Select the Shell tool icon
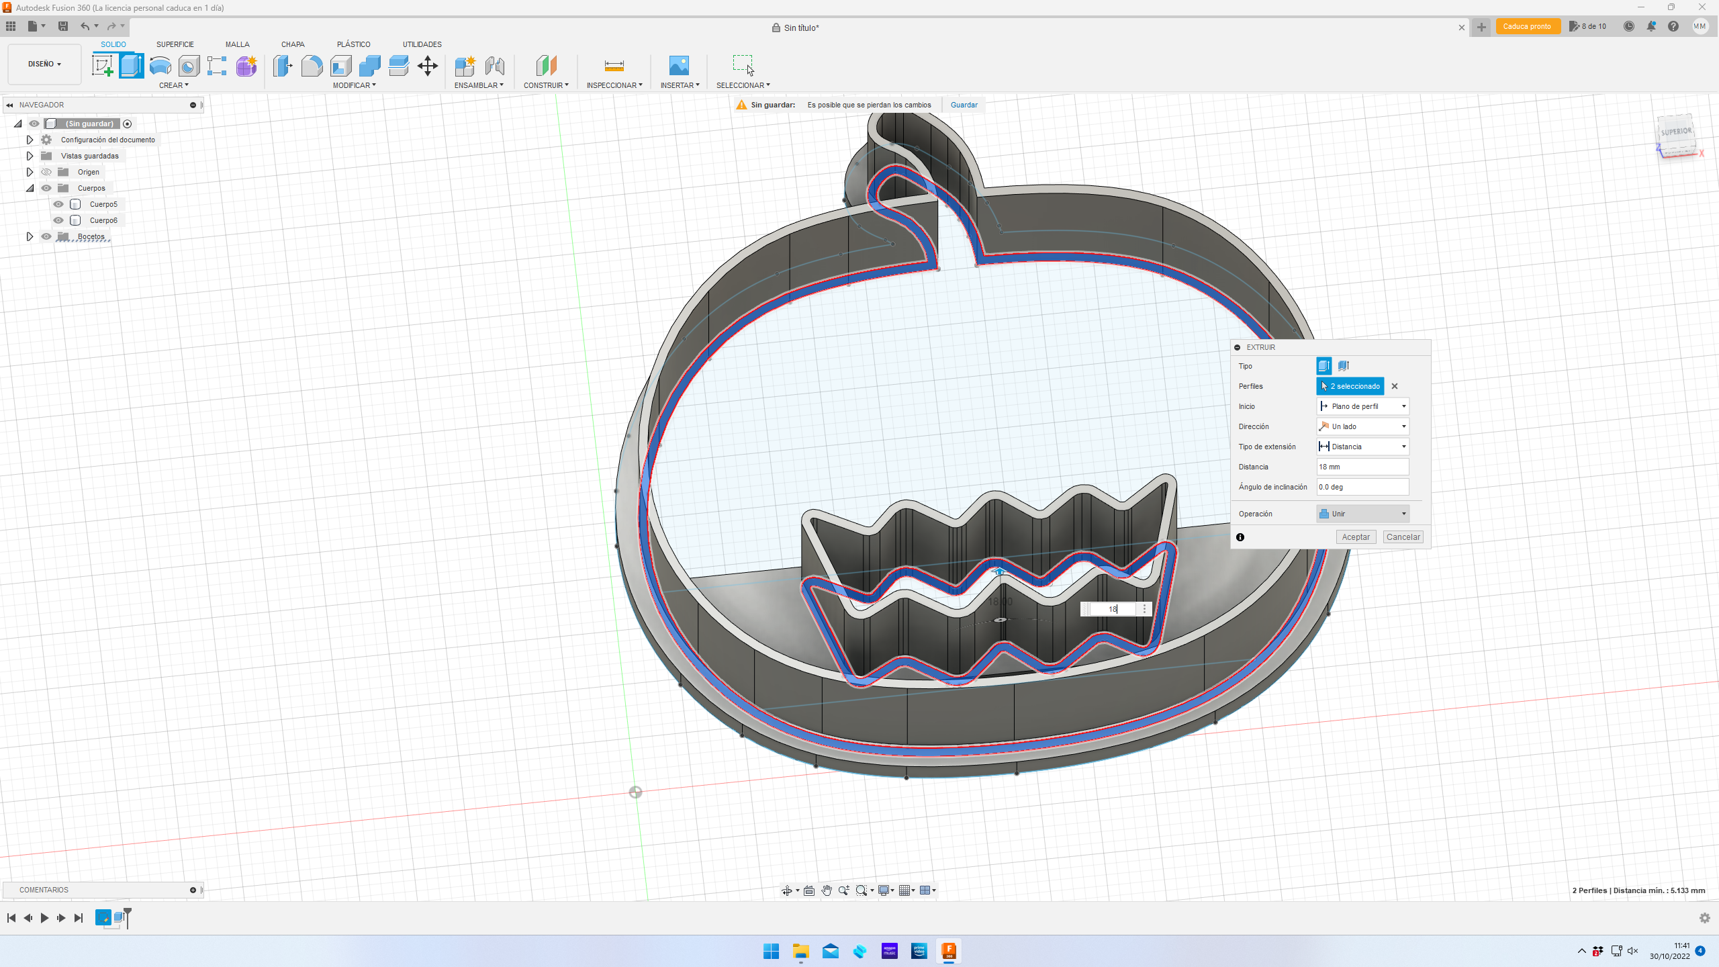The height and width of the screenshot is (967, 1719). tap(341, 66)
